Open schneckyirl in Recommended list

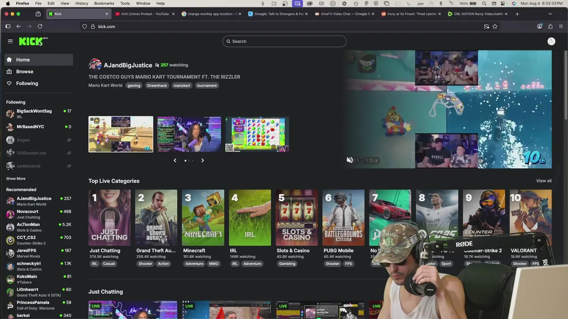pyautogui.click(x=39, y=266)
